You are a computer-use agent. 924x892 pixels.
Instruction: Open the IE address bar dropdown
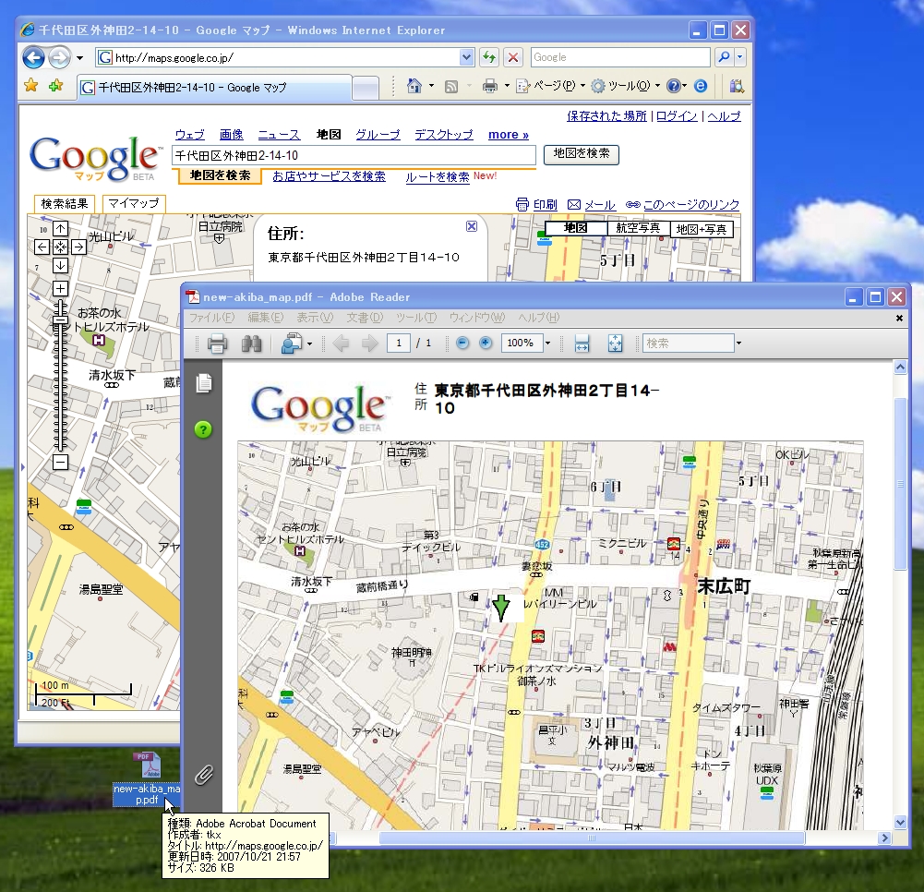(x=467, y=57)
